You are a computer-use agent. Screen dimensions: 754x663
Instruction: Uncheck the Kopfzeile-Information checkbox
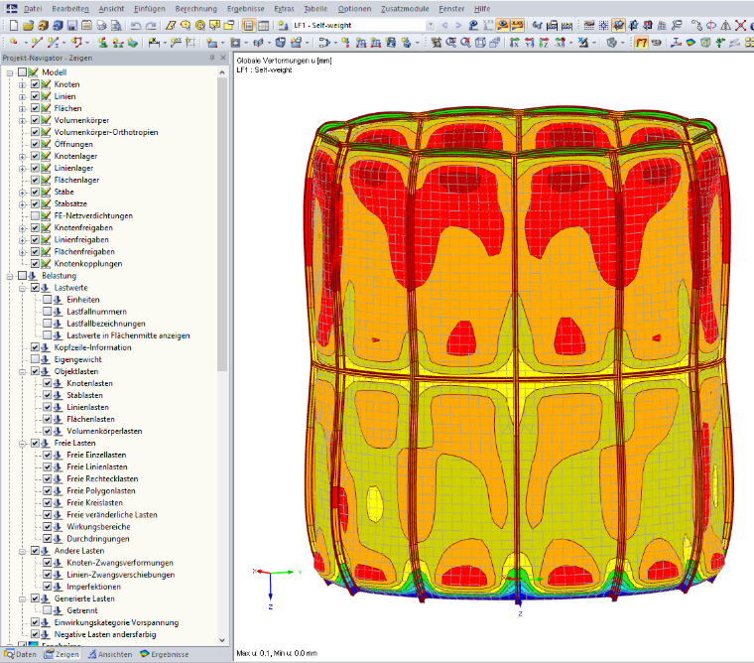[x=35, y=347]
